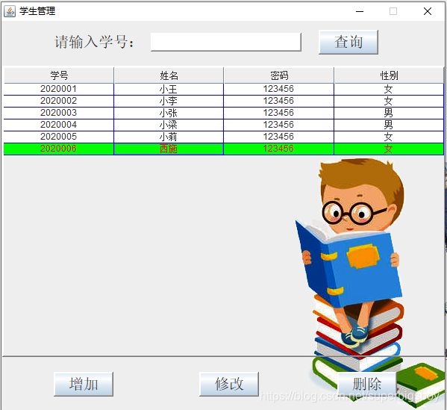Select the cell with ID 2020005
Viewport: 447px width, 410px height.
pos(59,137)
